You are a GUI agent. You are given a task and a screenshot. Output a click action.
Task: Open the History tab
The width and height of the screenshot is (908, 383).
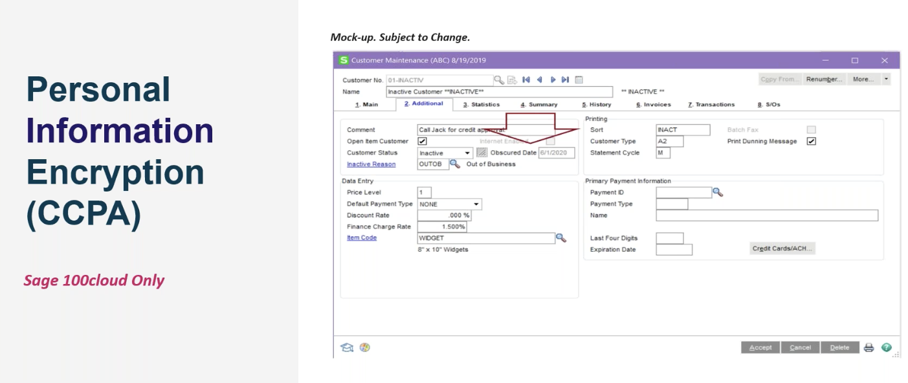point(596,104)
